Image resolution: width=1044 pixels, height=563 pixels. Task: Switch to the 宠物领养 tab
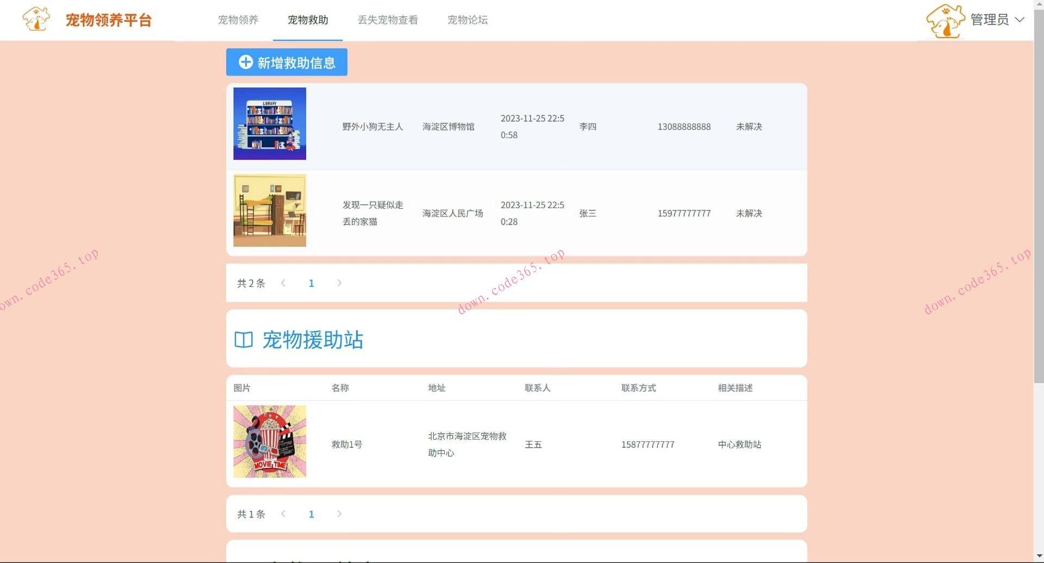[x=238, y=20]
